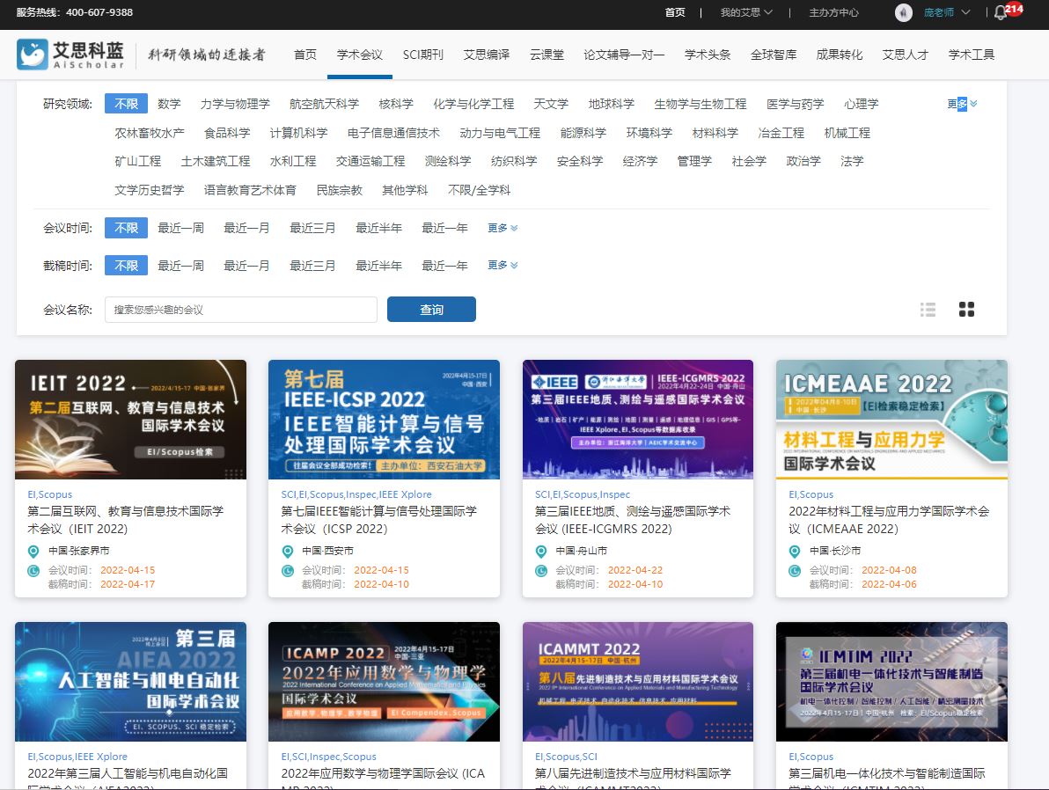
Task: Open AIEA 2022 conference banner image
Action: coord(130,682)
